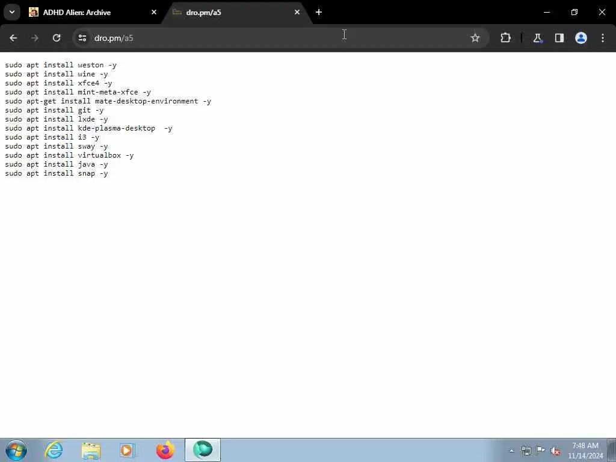Click the line installing mint-meta-xfce
Image resolution: width=616 pixels, height=462 pixels.
point(78,92)
